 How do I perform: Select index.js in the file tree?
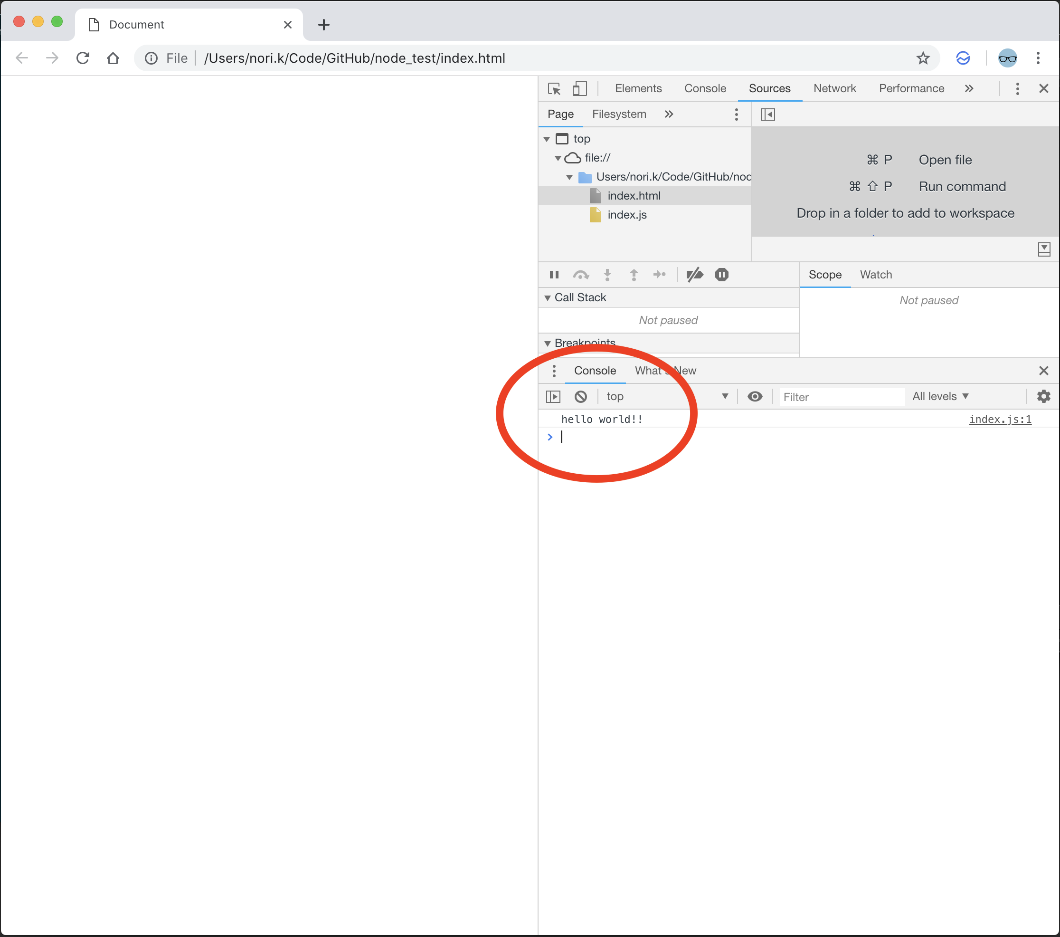[x=626, y=215]
